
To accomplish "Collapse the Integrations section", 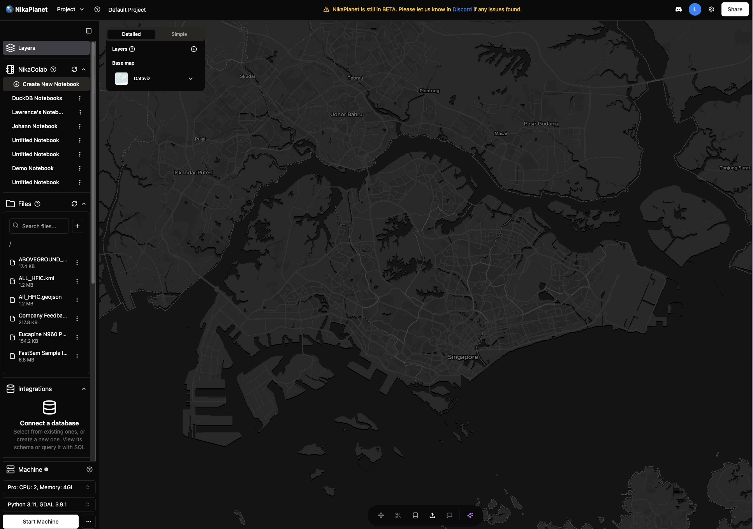I will 84,389.
